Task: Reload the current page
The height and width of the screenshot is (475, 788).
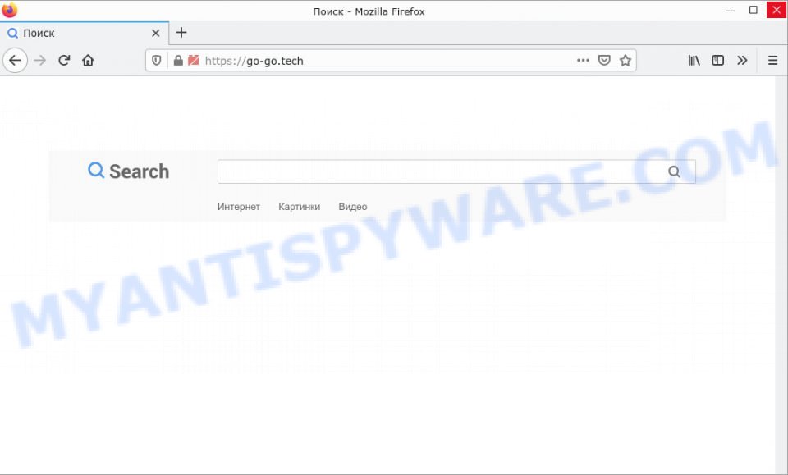Action: click(x=64, y=61)
